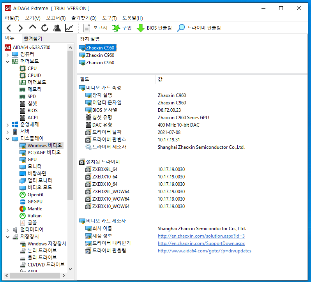The height and width of the screenshot is (282, 311).
Task: Click the 보고서 report toolbar button
Action: pos(95,28)
